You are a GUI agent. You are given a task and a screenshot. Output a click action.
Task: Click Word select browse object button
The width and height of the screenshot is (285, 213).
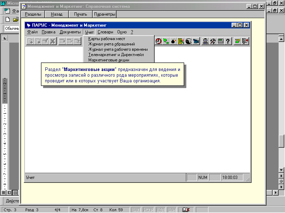click(281, 181)
